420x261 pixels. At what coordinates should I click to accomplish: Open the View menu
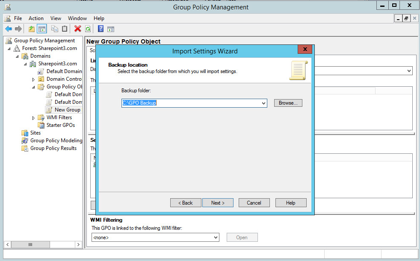coord(56,18)
